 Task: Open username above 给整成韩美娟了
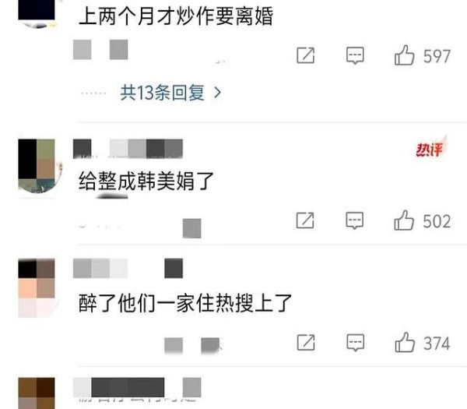coord(128,149)
